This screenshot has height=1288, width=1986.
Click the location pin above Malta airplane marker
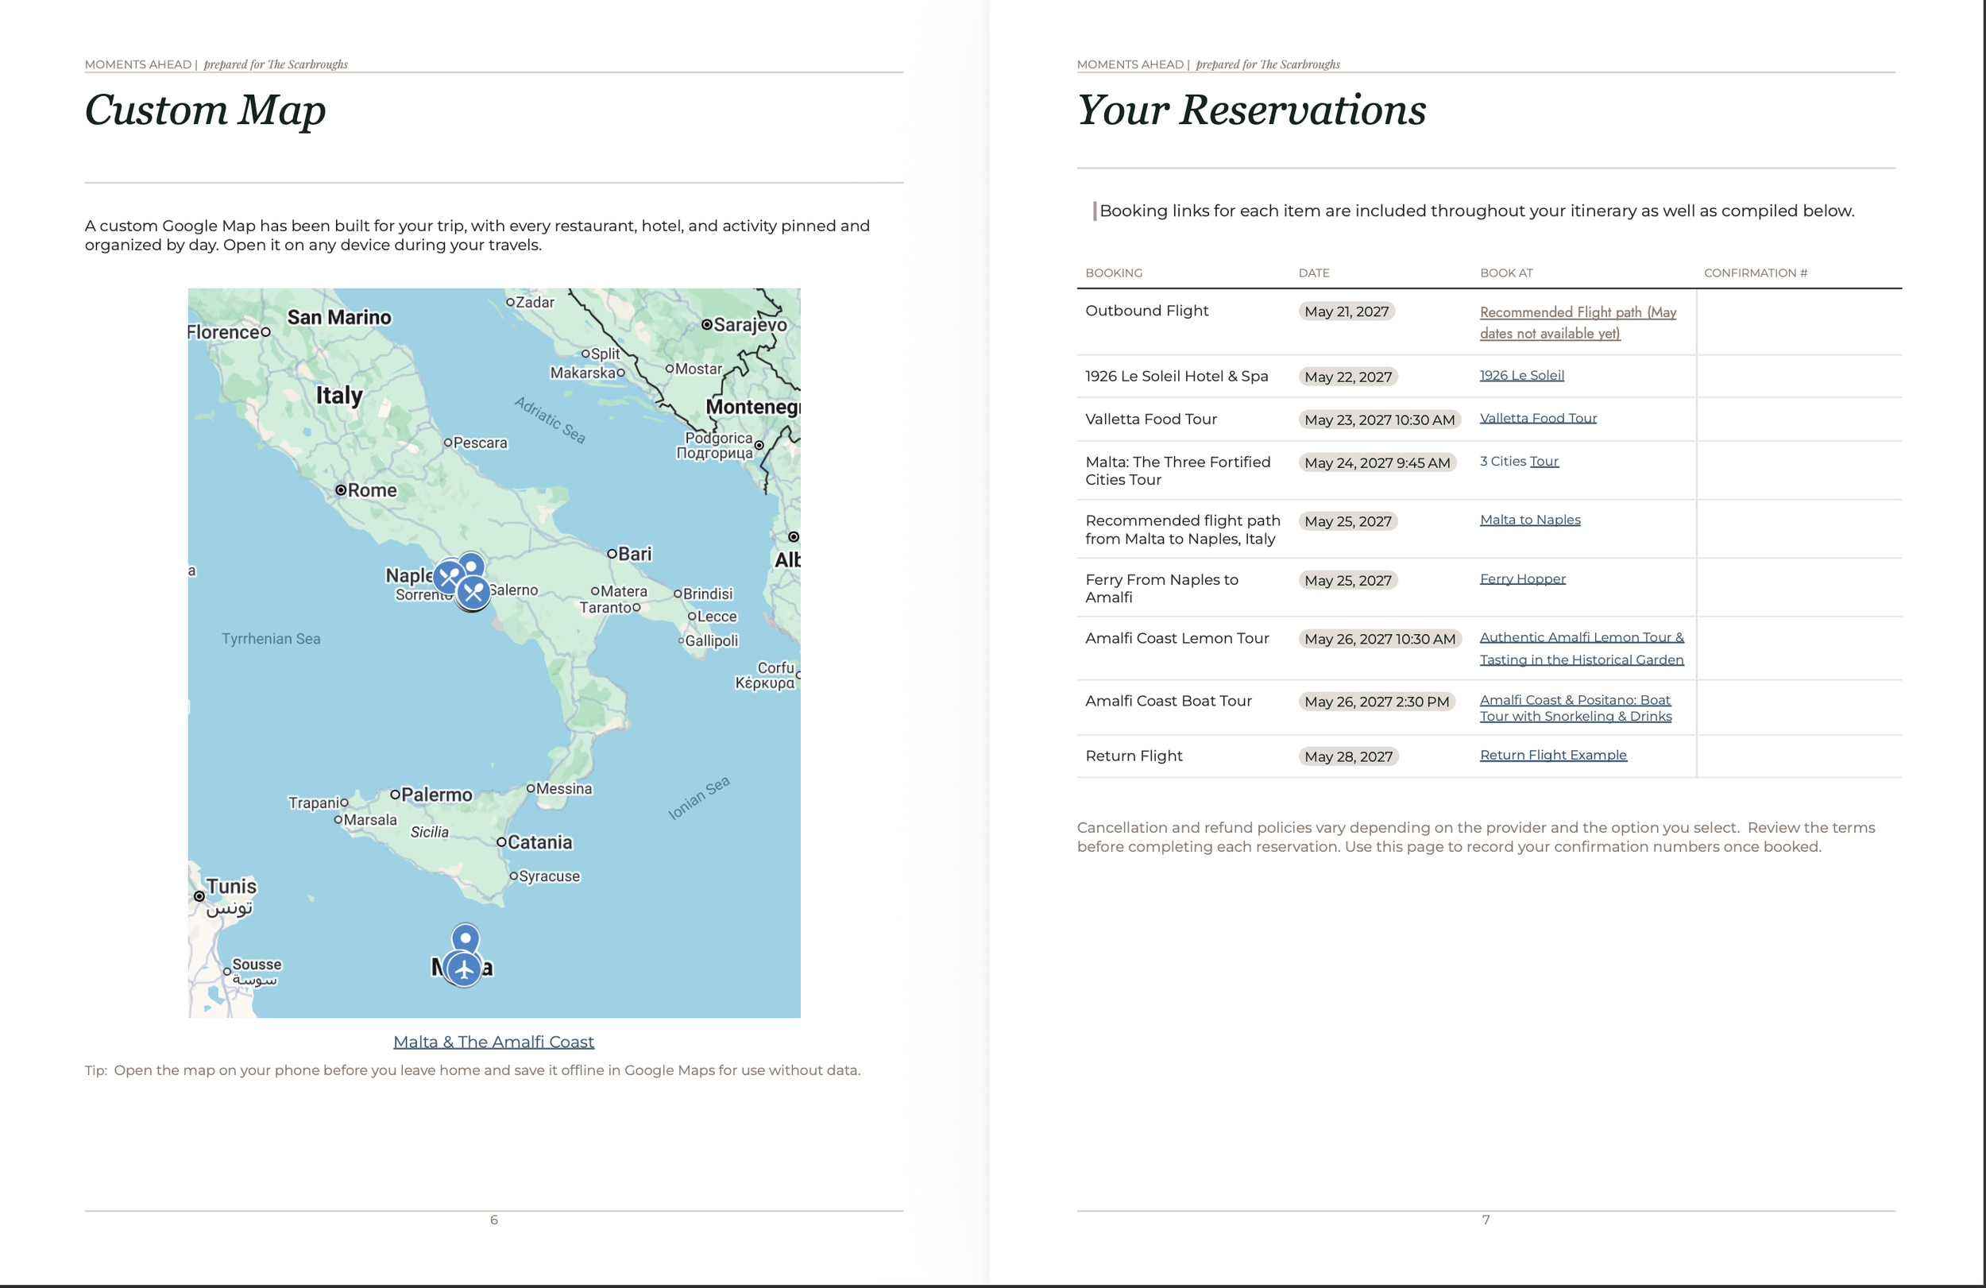pyautogui.click(x=466, y=938)
